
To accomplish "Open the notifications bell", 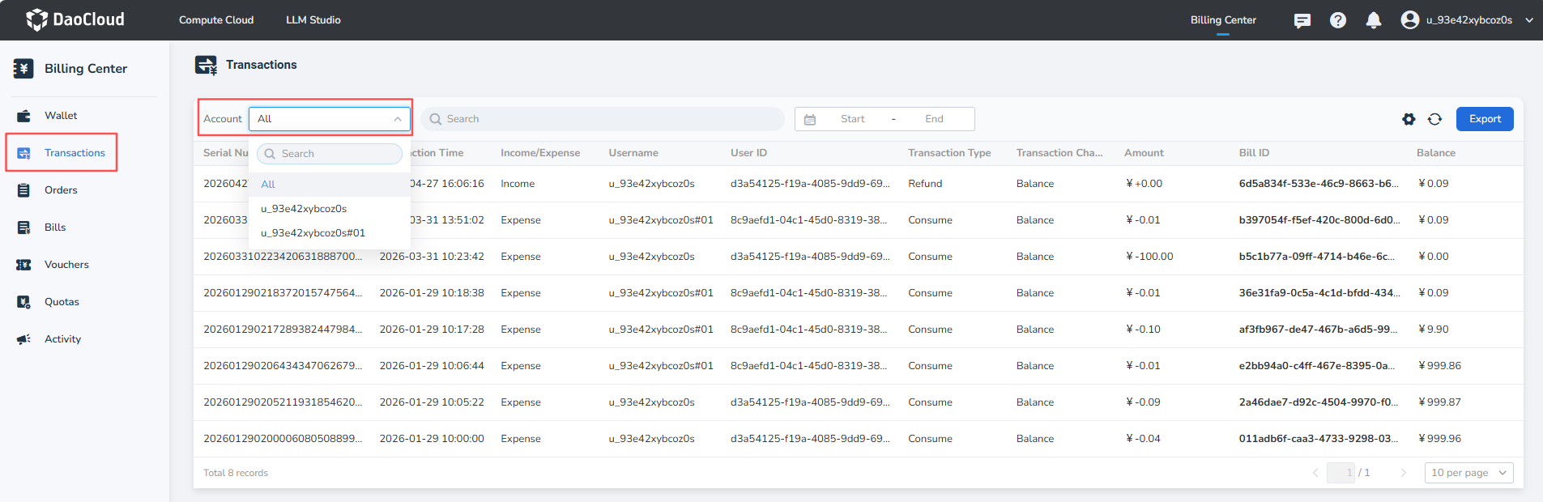I will pyautogui.click(x=1374, y=20).
